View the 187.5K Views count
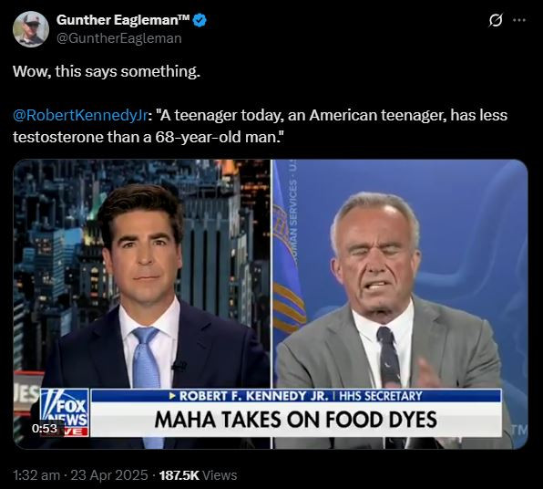This screenshot has width=543, height=489. coord(198,475)
